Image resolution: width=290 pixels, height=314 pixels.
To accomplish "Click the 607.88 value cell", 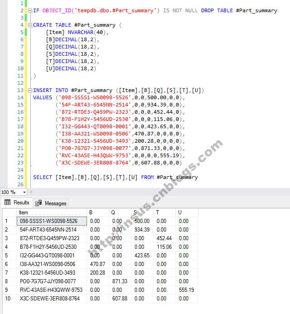I will click(120, 299).
